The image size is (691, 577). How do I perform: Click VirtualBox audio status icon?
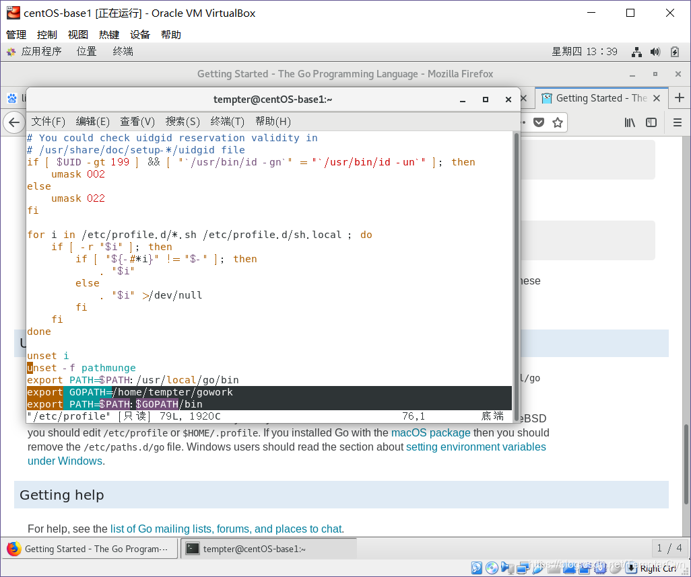(507, 568)
